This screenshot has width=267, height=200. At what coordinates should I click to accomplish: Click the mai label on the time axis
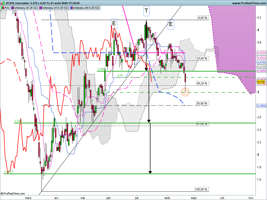pos(83,198)
